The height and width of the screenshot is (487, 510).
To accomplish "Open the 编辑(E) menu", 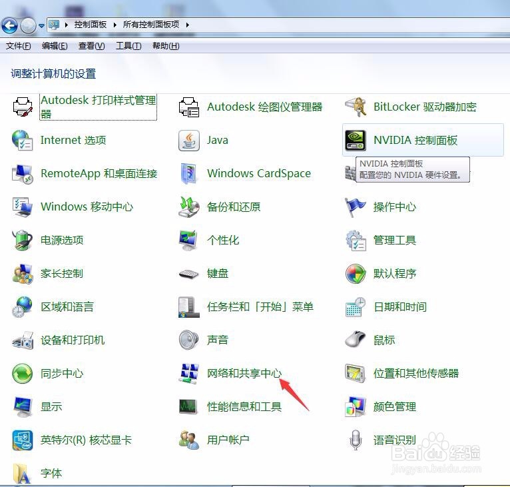I will point(55,46).
